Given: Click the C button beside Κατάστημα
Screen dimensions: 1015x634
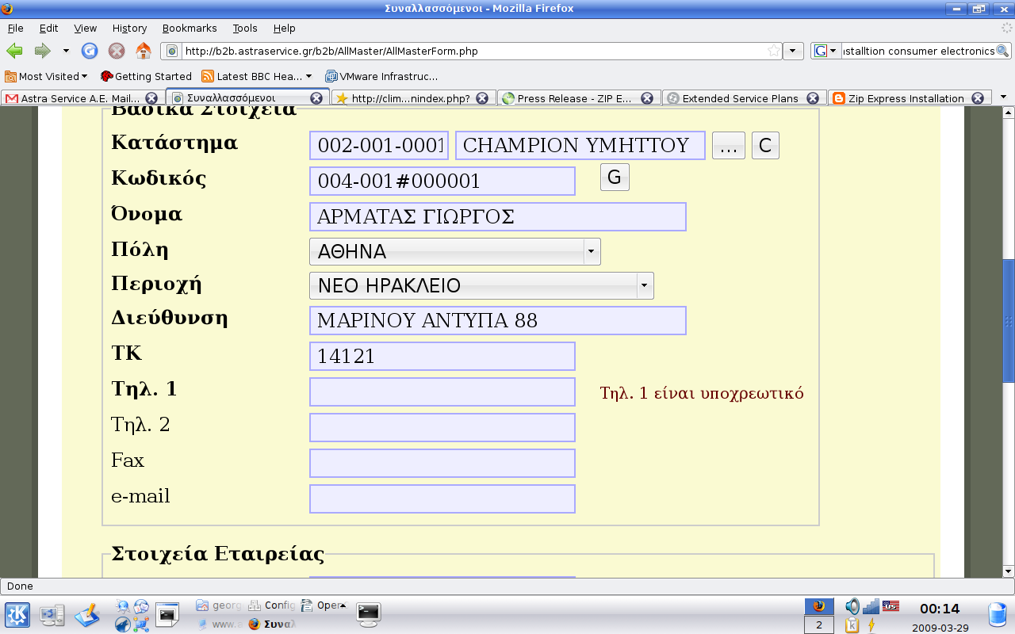Looking at the screenshot, I should pyautogui.click(x=765, y=145).
